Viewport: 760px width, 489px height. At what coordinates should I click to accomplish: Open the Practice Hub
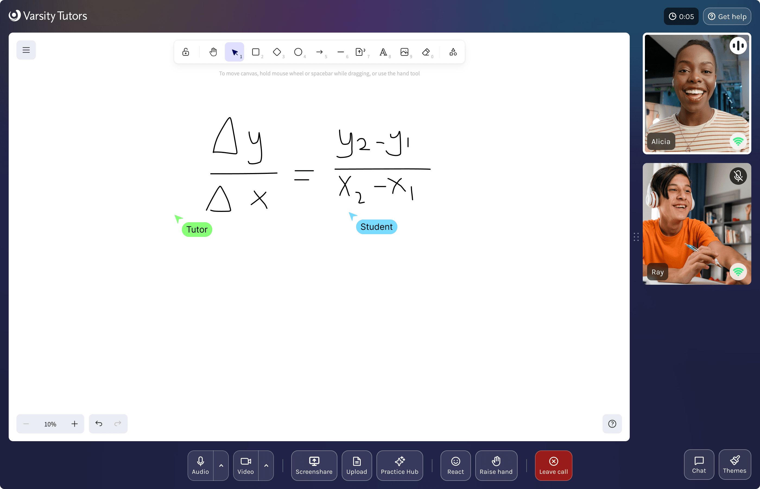point(400,465)
